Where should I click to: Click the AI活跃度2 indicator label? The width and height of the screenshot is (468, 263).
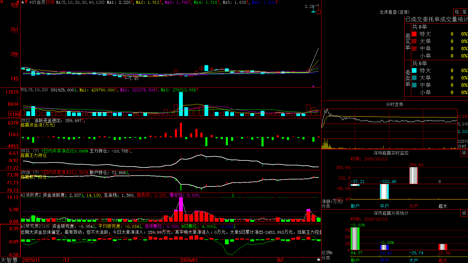(31, 195)
